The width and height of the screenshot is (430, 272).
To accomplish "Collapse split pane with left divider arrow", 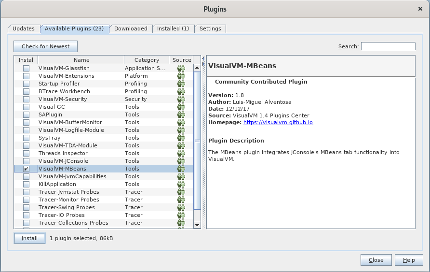I will (x=203, y=58).
